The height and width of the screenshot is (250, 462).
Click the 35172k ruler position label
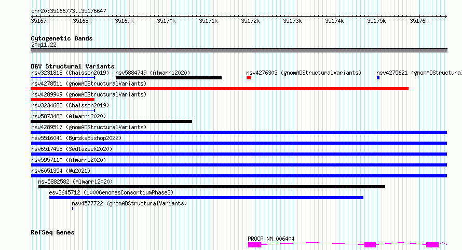point(250,21)
